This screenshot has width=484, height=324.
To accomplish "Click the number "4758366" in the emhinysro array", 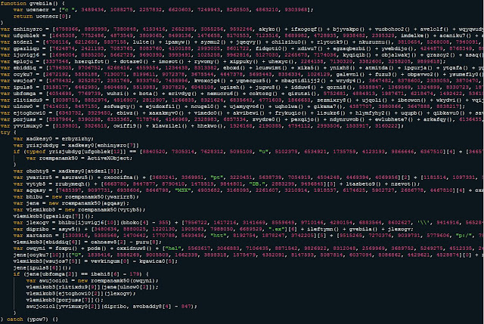I will (x=67, y=29).
